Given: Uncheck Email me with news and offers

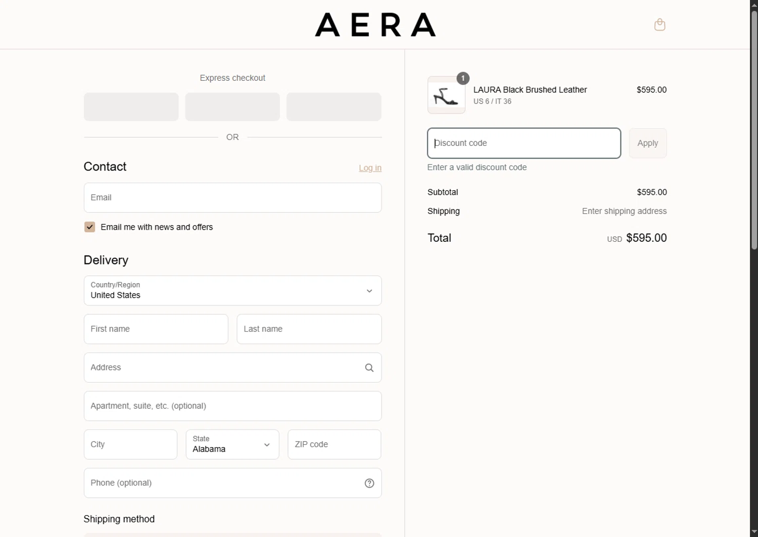Looking at the screenshot, I should coord(89,227).
